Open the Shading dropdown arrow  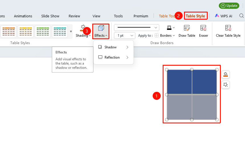point(90,36)
